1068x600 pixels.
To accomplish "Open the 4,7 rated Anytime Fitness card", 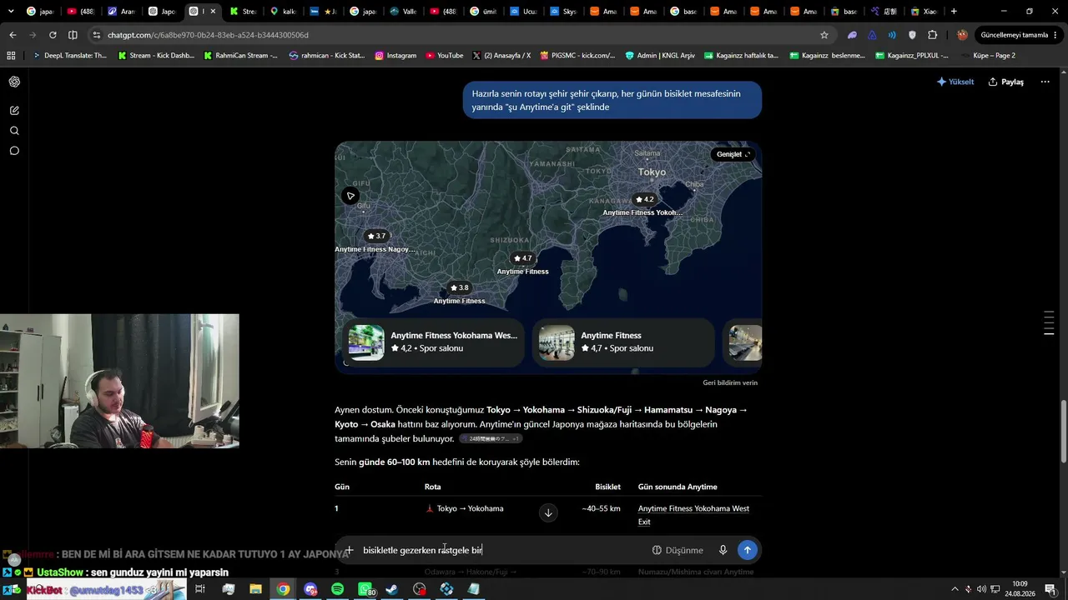I will point(623,342).
